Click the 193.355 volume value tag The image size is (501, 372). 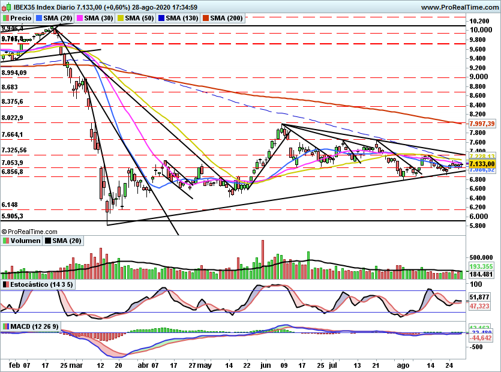coord(481,266)
